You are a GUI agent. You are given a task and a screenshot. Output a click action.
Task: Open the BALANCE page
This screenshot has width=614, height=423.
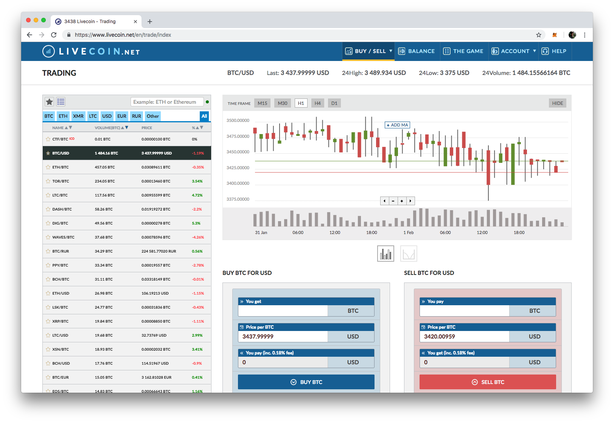tap(417, 51)
